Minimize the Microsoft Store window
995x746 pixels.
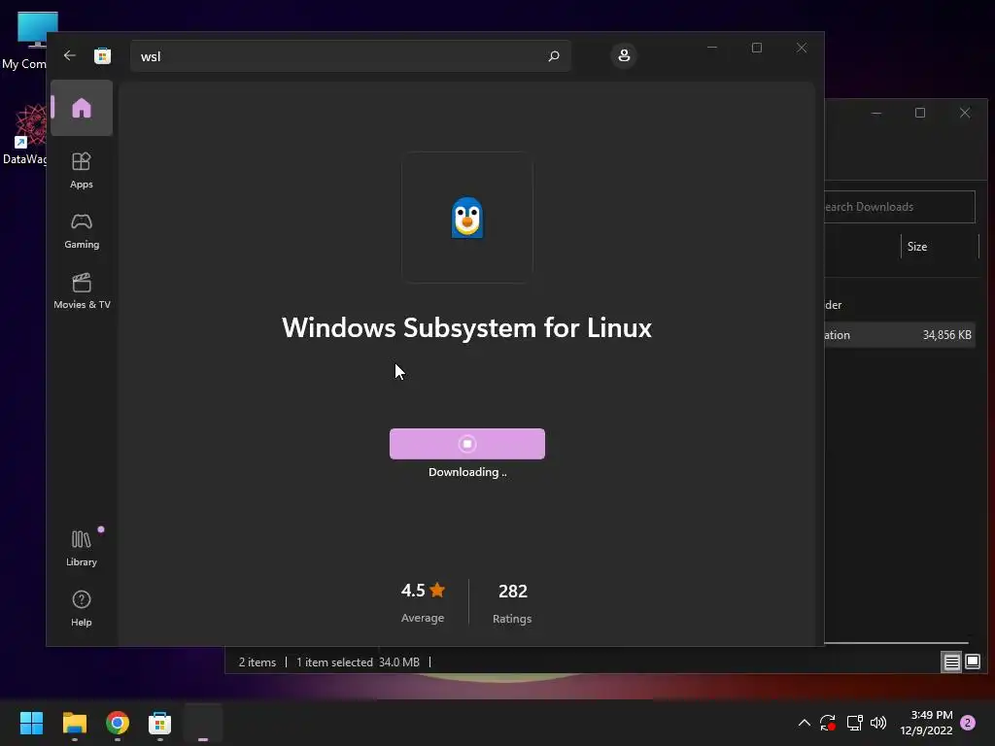pyautogui.click(x=712, y=48)
